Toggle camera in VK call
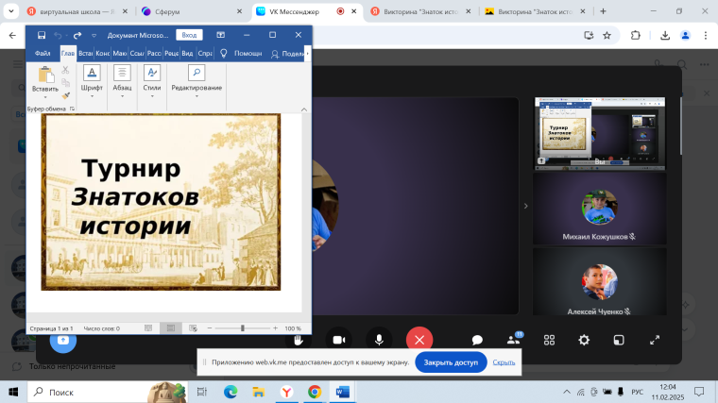 tap(339, 340)
